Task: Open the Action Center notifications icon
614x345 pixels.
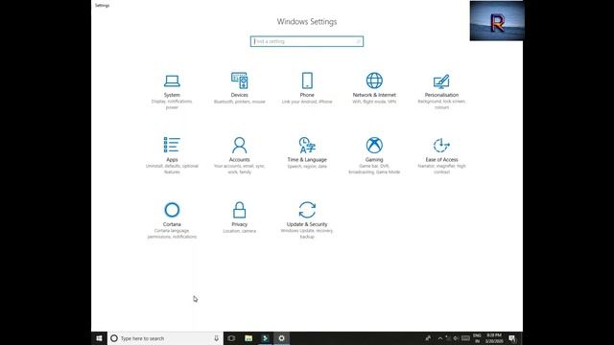Action: point(512,338)
